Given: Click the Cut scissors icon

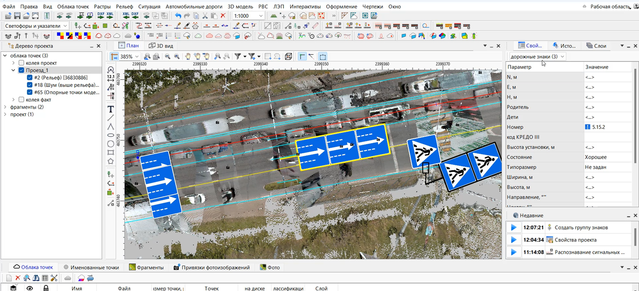Looking at the screenshot, I should [205, 16].
